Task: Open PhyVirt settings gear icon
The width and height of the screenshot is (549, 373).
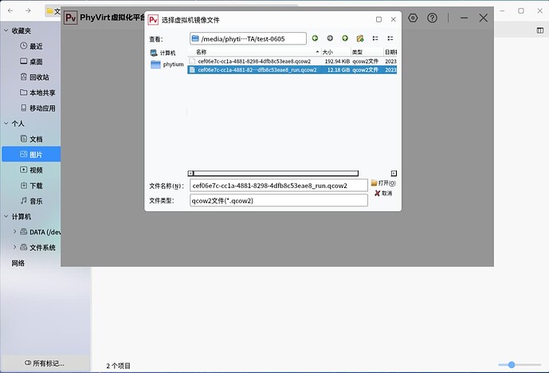Action: point(413,18)
